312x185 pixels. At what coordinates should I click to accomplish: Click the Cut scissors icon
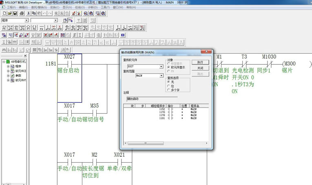[x=29, y=13]
